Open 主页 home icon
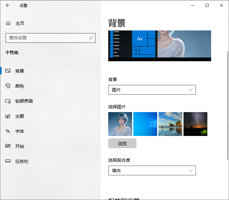 point(8,23)
